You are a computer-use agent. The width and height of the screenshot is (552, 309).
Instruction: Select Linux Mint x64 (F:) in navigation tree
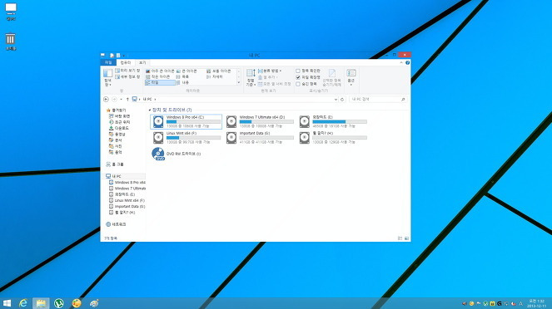(127, 200)
